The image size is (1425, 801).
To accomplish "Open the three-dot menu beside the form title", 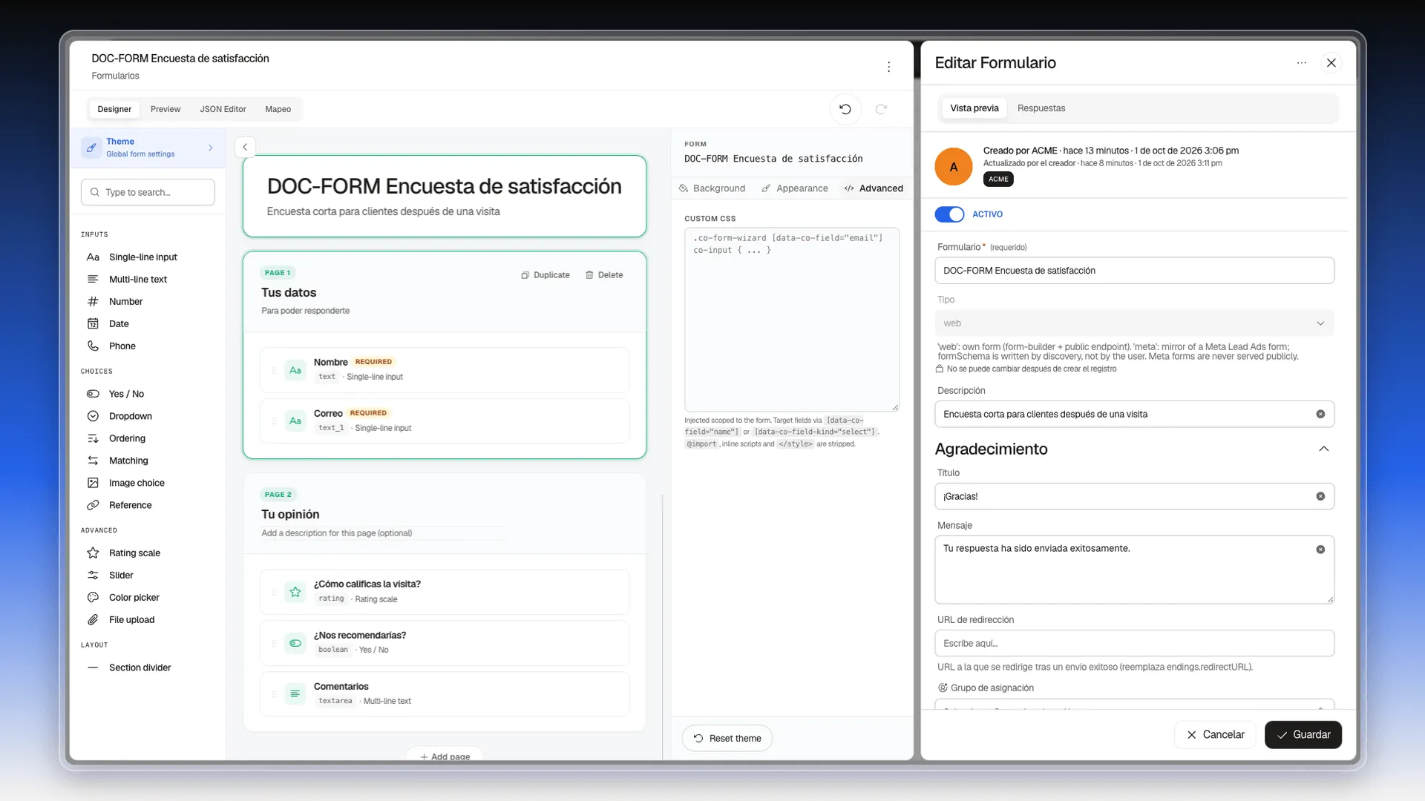I will coord(888,67).
